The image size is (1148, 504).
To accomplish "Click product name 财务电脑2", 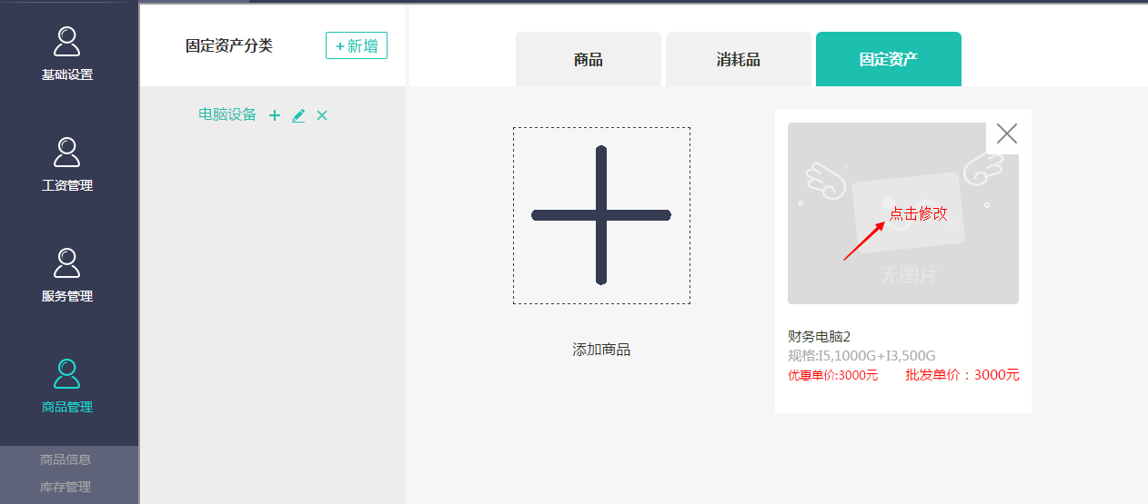I will click(x=819, y=337).
